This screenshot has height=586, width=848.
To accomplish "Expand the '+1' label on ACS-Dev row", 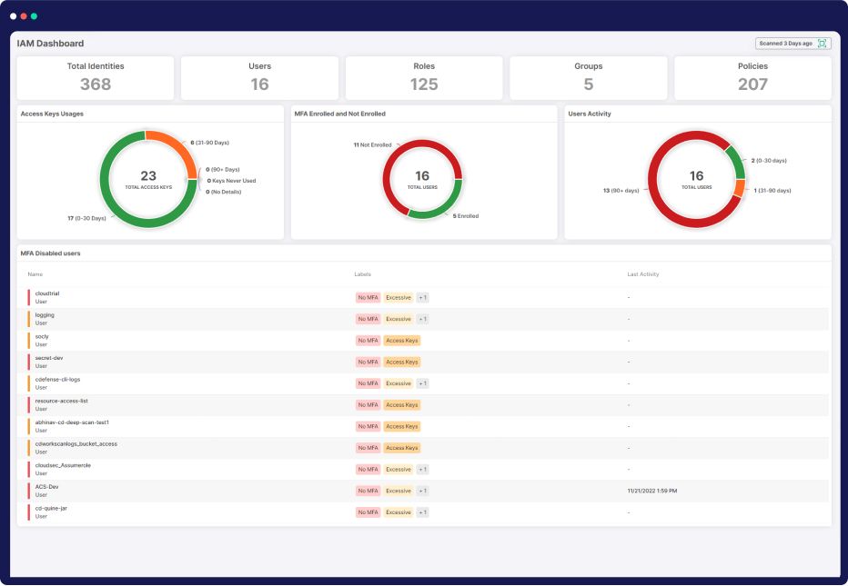I will [422, 491].
